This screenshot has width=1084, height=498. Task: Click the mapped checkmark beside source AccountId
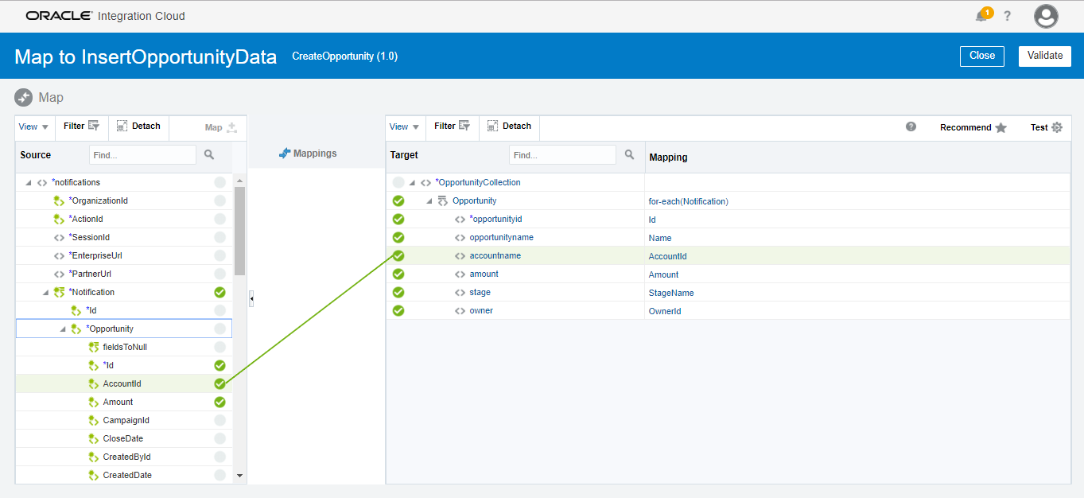pos(220,383)
